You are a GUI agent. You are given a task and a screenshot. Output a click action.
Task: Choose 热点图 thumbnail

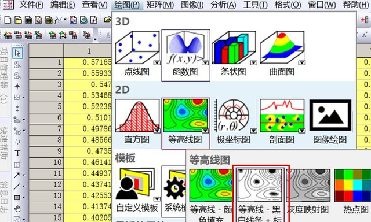click(352, 186)
